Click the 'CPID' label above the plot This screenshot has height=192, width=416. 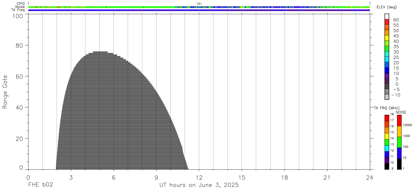21,4
